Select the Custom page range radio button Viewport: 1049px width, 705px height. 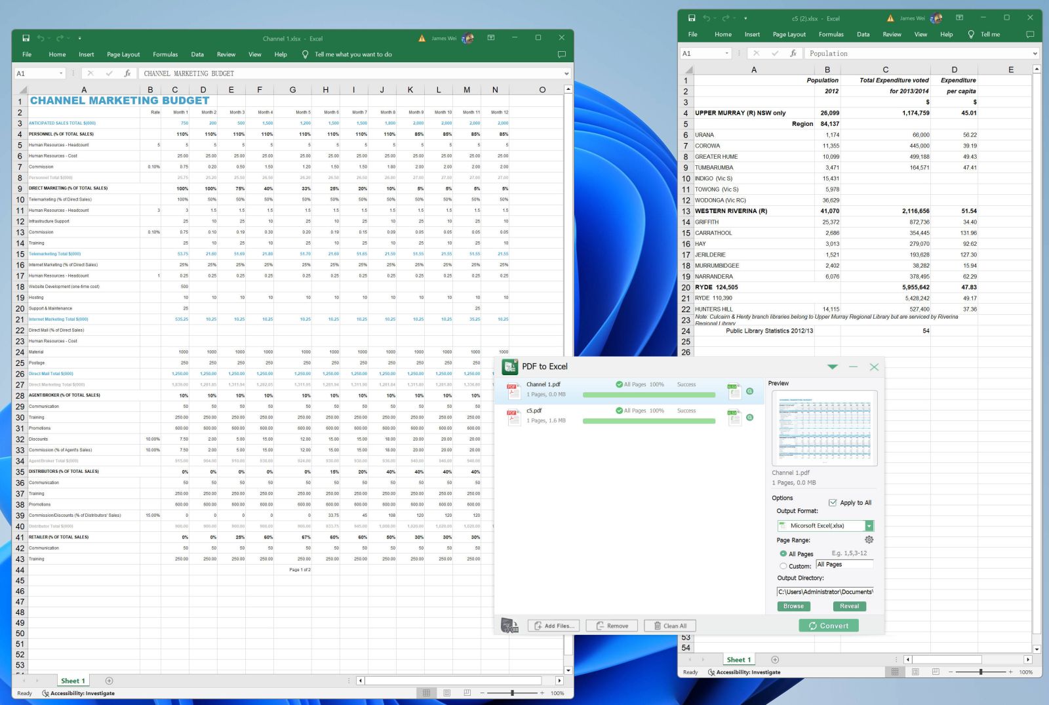[783, 566]
